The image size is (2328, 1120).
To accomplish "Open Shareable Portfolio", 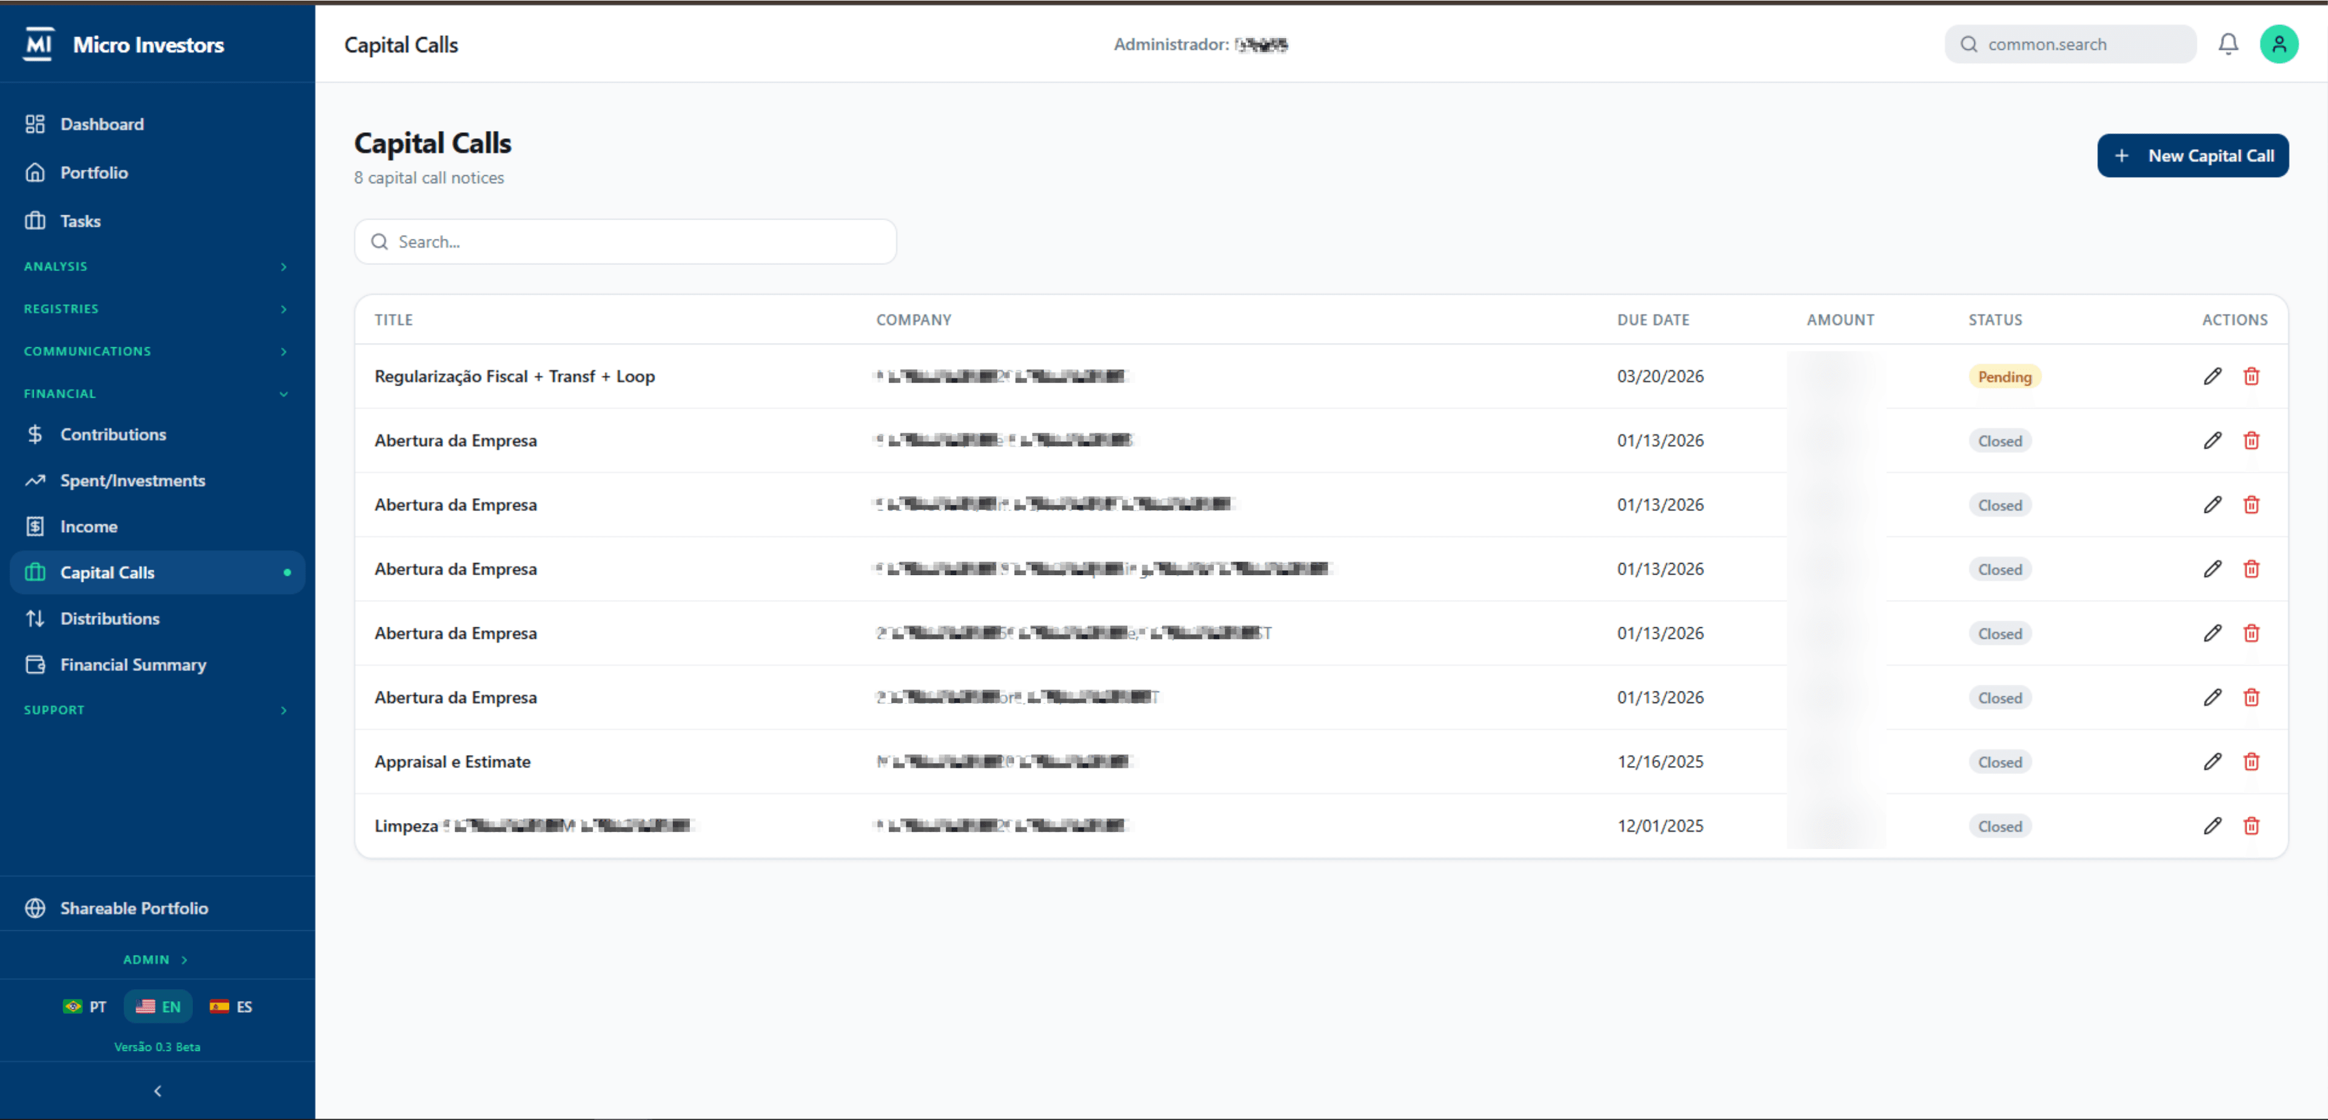I will pyautogui.click(x=157, y=908).
